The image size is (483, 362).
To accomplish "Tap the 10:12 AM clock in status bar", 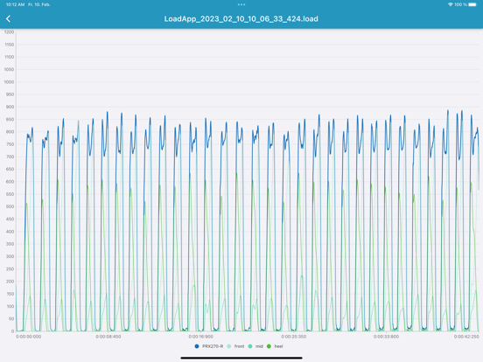I will click(x=15, y=4).
